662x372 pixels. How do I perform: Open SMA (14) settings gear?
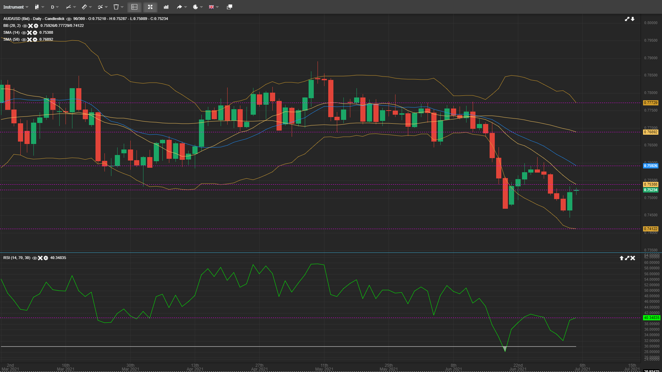coord(35,33)
